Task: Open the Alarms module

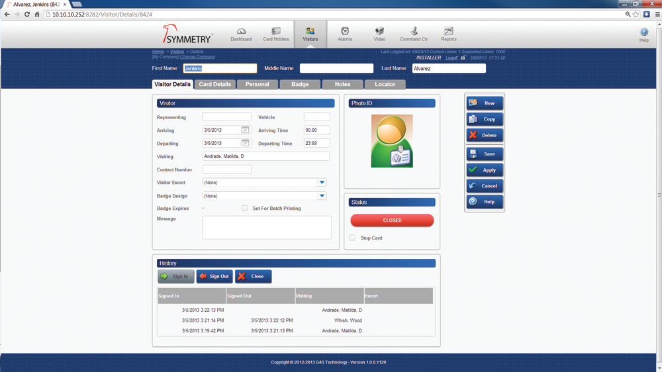Action: tap(345, 34)
